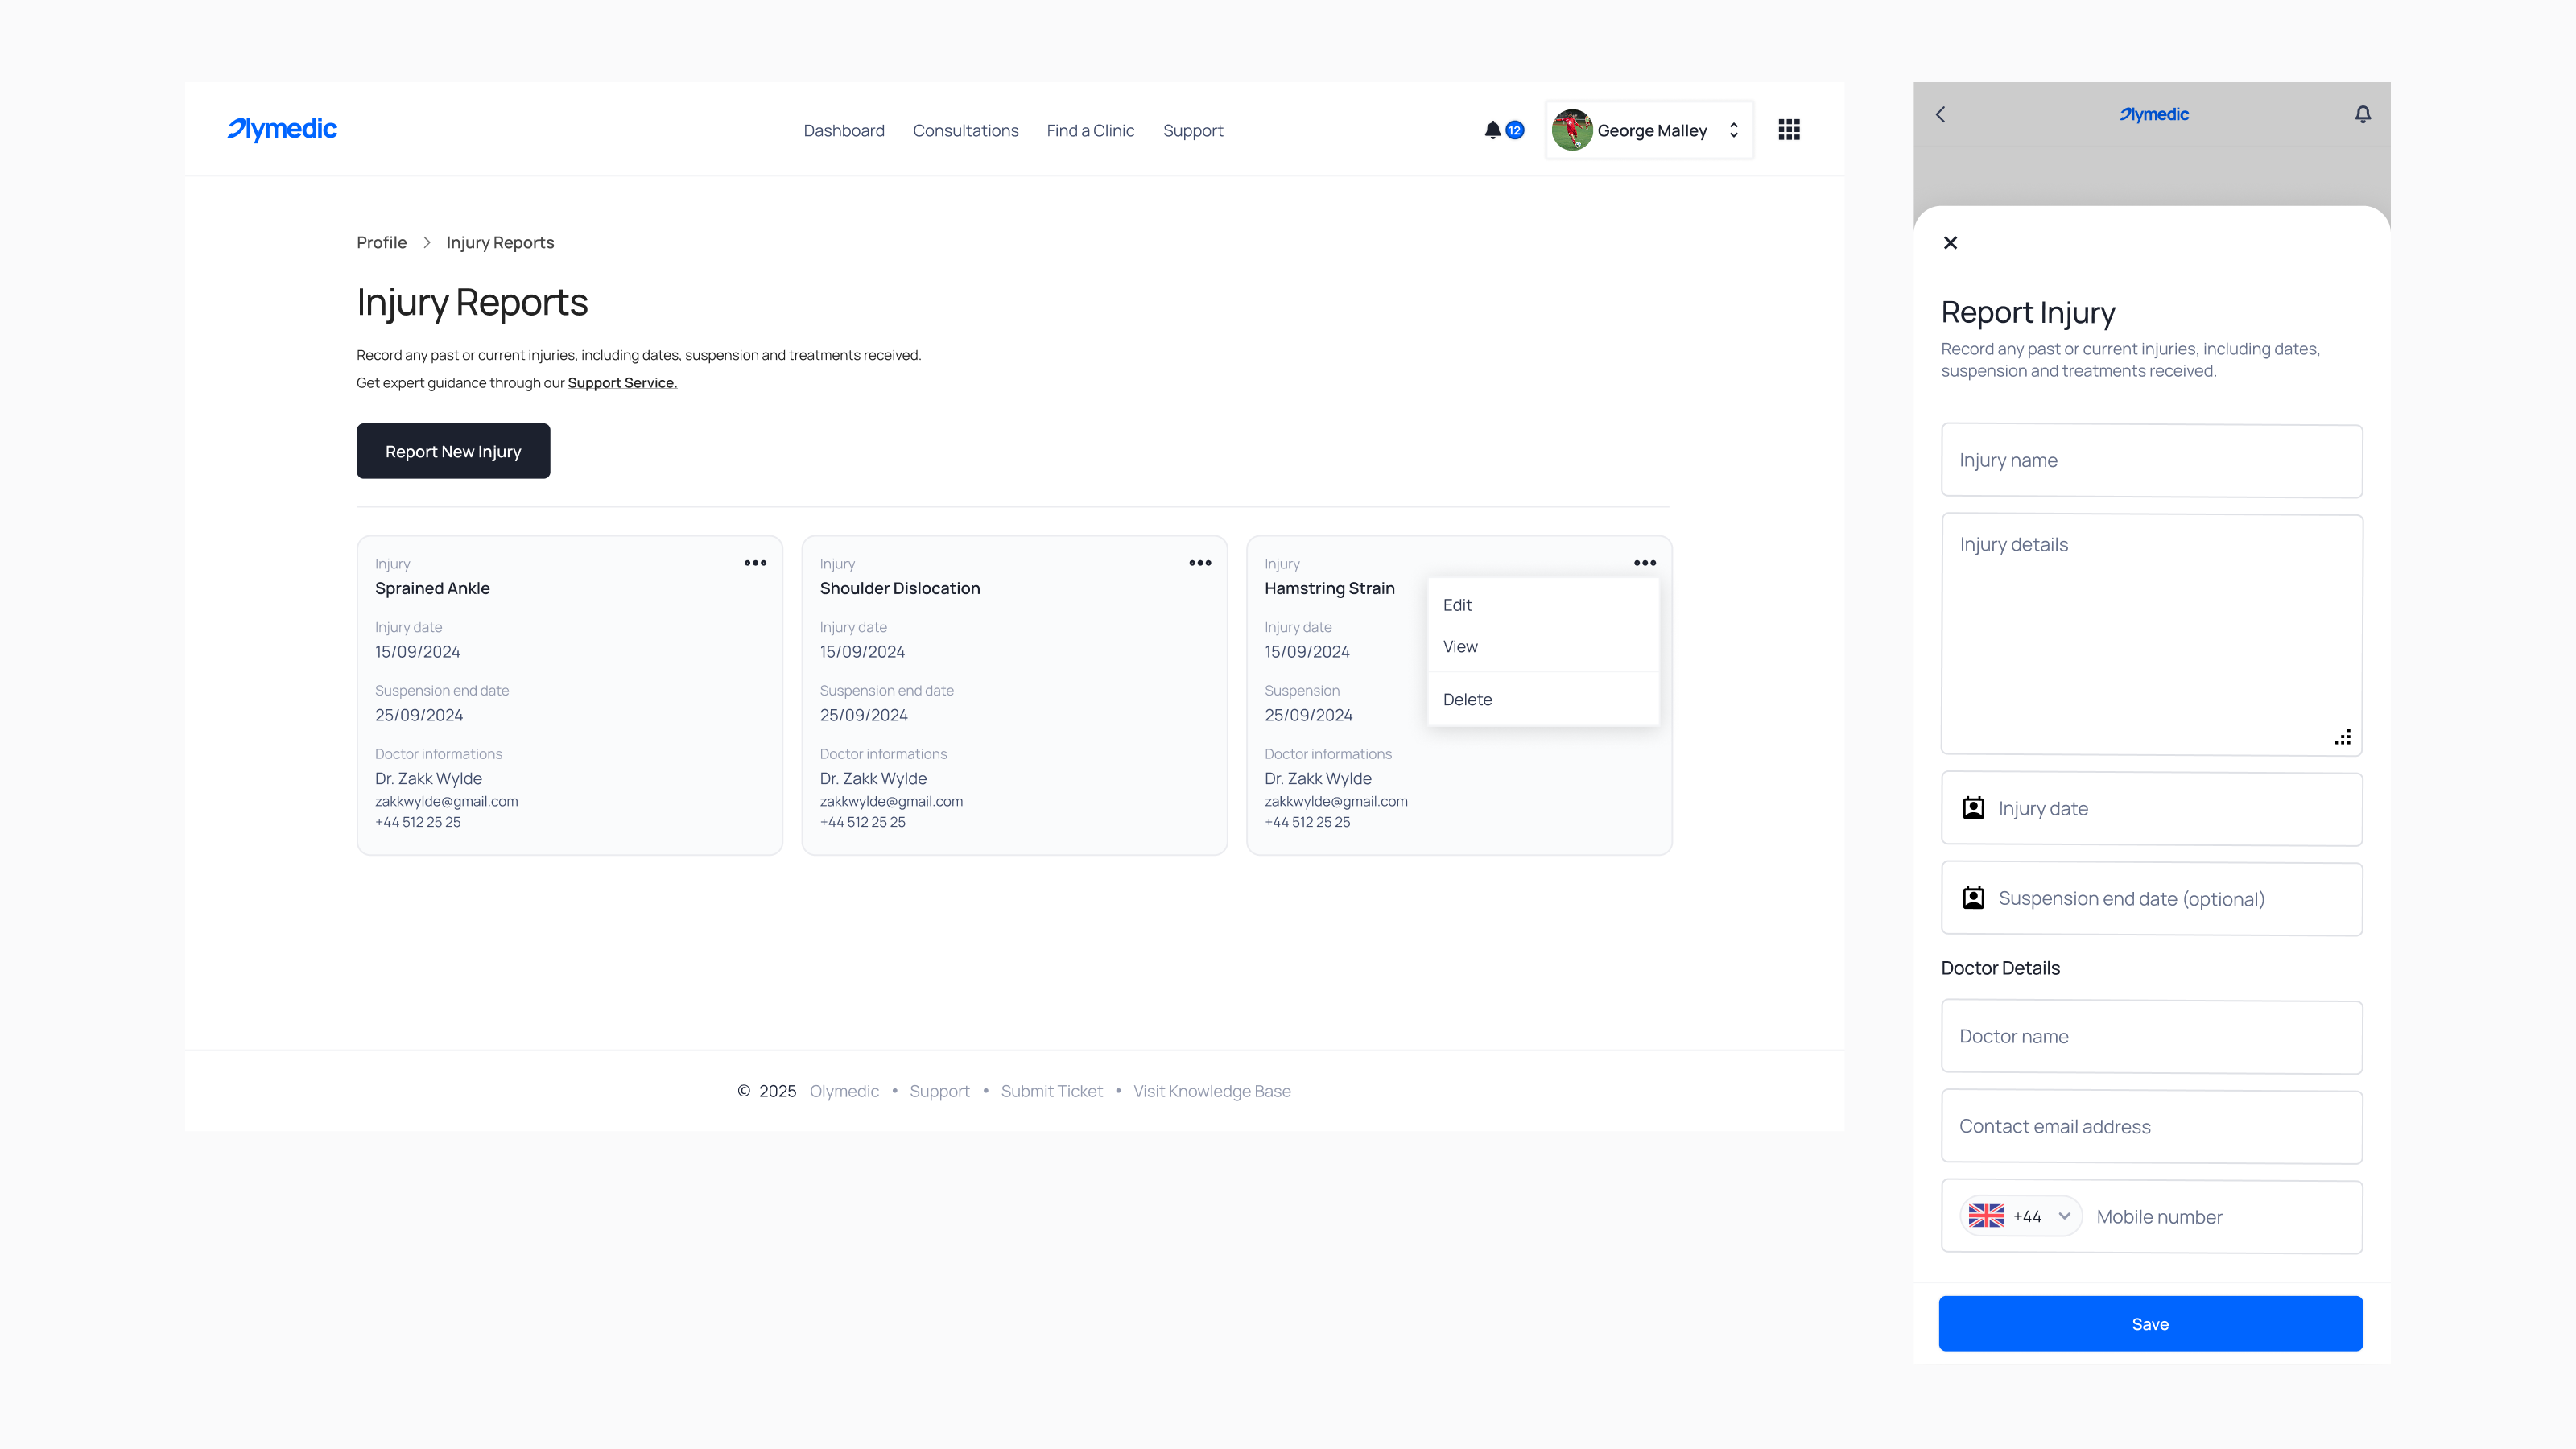
Task: Click the calendar icon in Injury date
Action: point(1973,808)
